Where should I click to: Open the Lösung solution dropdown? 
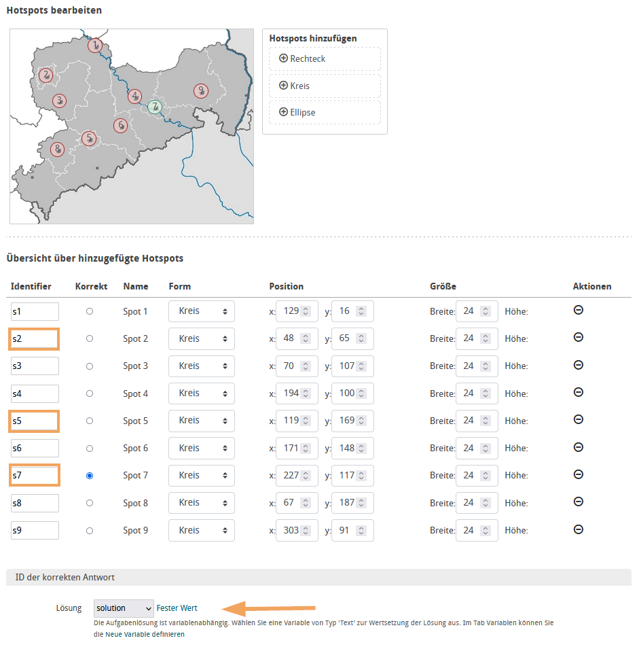tap(123, 609)
